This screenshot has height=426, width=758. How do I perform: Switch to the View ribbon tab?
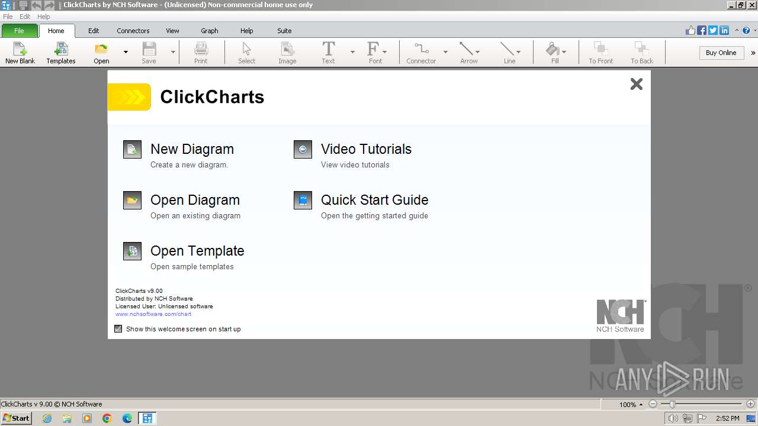(172, 31)
